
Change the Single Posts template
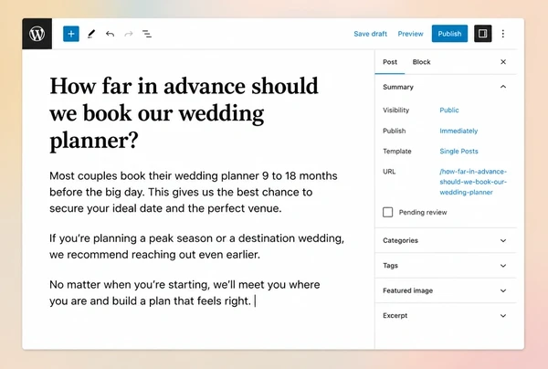[458, 152]
